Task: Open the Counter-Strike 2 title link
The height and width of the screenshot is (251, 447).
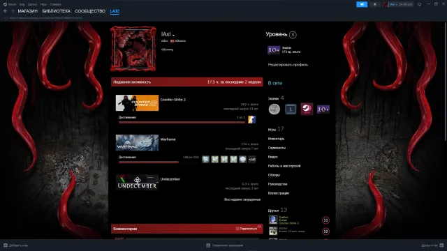Action: [x=173, y=100]
